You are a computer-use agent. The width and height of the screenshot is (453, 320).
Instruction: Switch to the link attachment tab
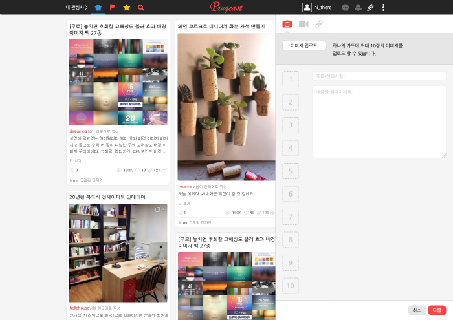(319, 24)
